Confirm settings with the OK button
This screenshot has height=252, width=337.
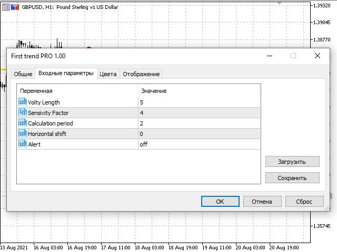point(220,202)
